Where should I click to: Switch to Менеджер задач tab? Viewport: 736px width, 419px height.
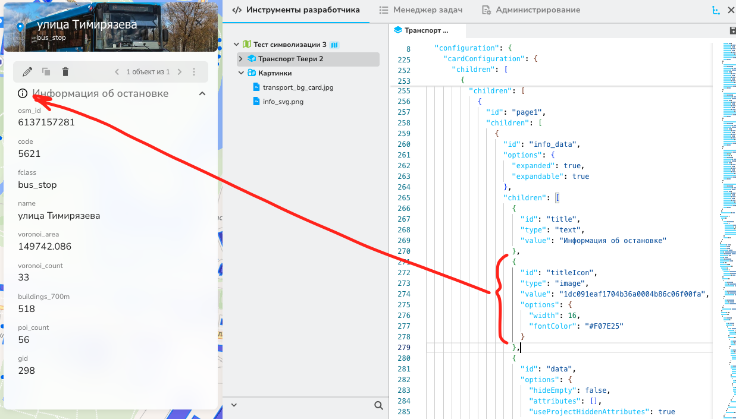(x=421, y=10)
